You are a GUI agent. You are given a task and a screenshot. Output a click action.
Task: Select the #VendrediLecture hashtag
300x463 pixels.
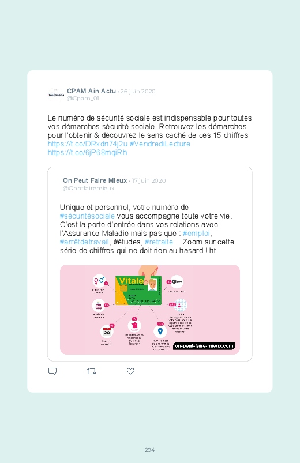(x=160, y=144)
